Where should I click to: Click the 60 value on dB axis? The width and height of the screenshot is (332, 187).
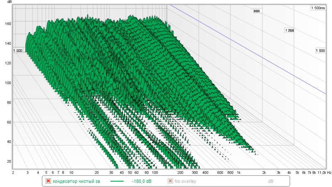(x=8, y=122)
